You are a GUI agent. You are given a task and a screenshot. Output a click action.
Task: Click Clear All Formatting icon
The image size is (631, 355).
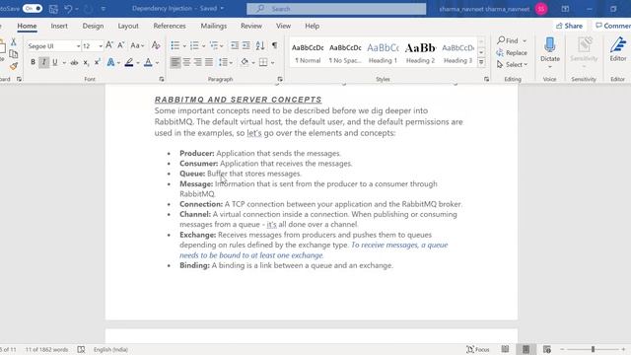tap(156, 45)
